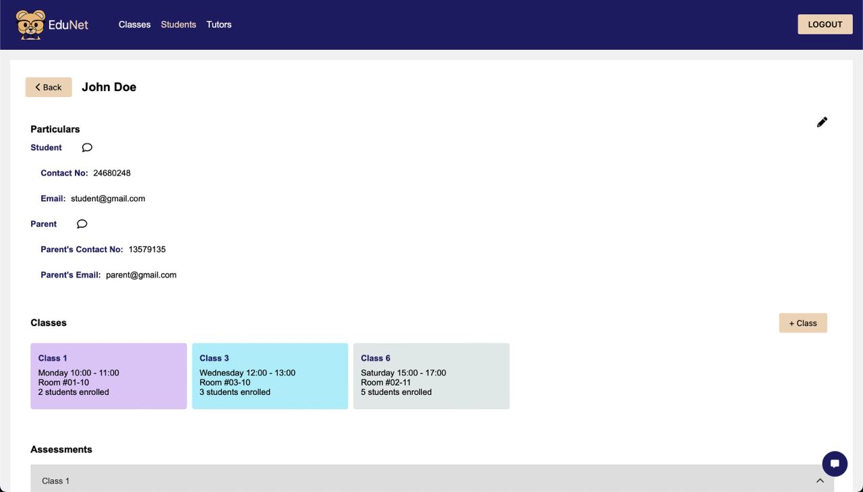Open the gray Class 6 card

pyautogui.click(x=431, y=376)
